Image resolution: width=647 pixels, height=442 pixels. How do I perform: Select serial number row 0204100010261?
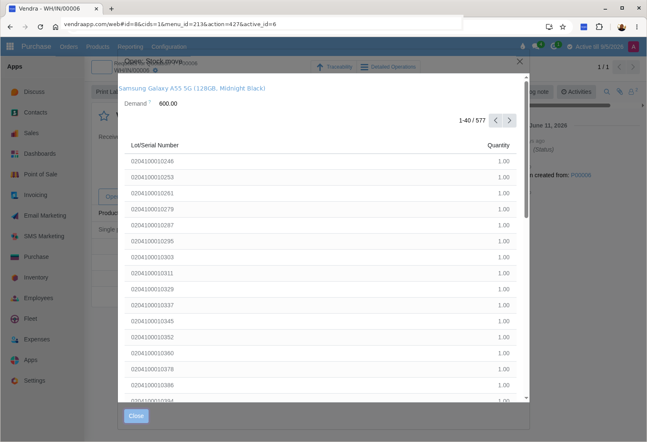coord(320,194)
